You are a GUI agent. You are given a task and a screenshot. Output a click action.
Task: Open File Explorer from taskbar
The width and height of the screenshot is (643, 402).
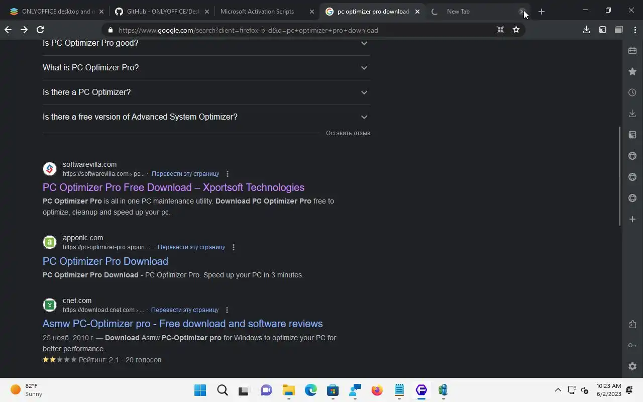tap(288, 390)
